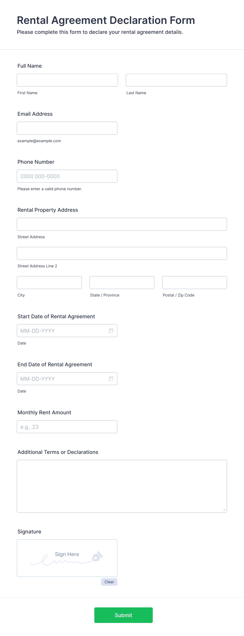This screenshot has height=636, width=244.
Task: Click the Submit button
Action: coord(123,615)
